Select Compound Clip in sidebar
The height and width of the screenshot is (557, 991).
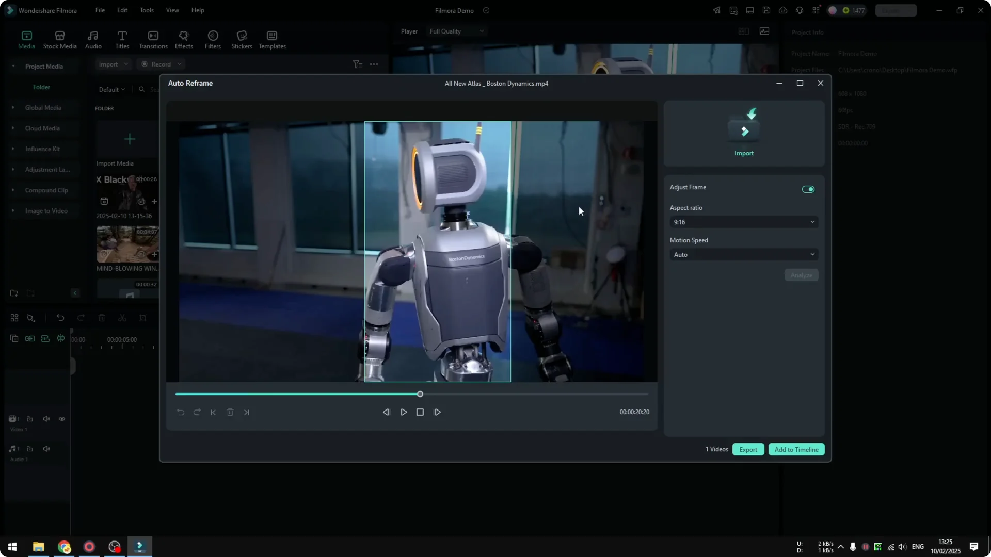click(46, 190)
